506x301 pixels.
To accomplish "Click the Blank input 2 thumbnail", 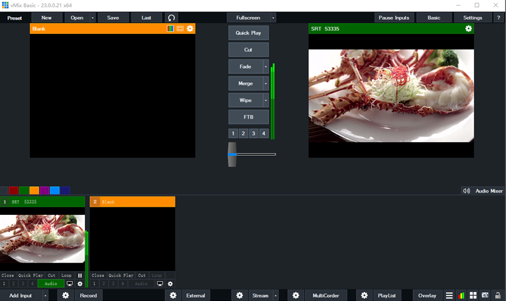I will [x=133, y=239].
